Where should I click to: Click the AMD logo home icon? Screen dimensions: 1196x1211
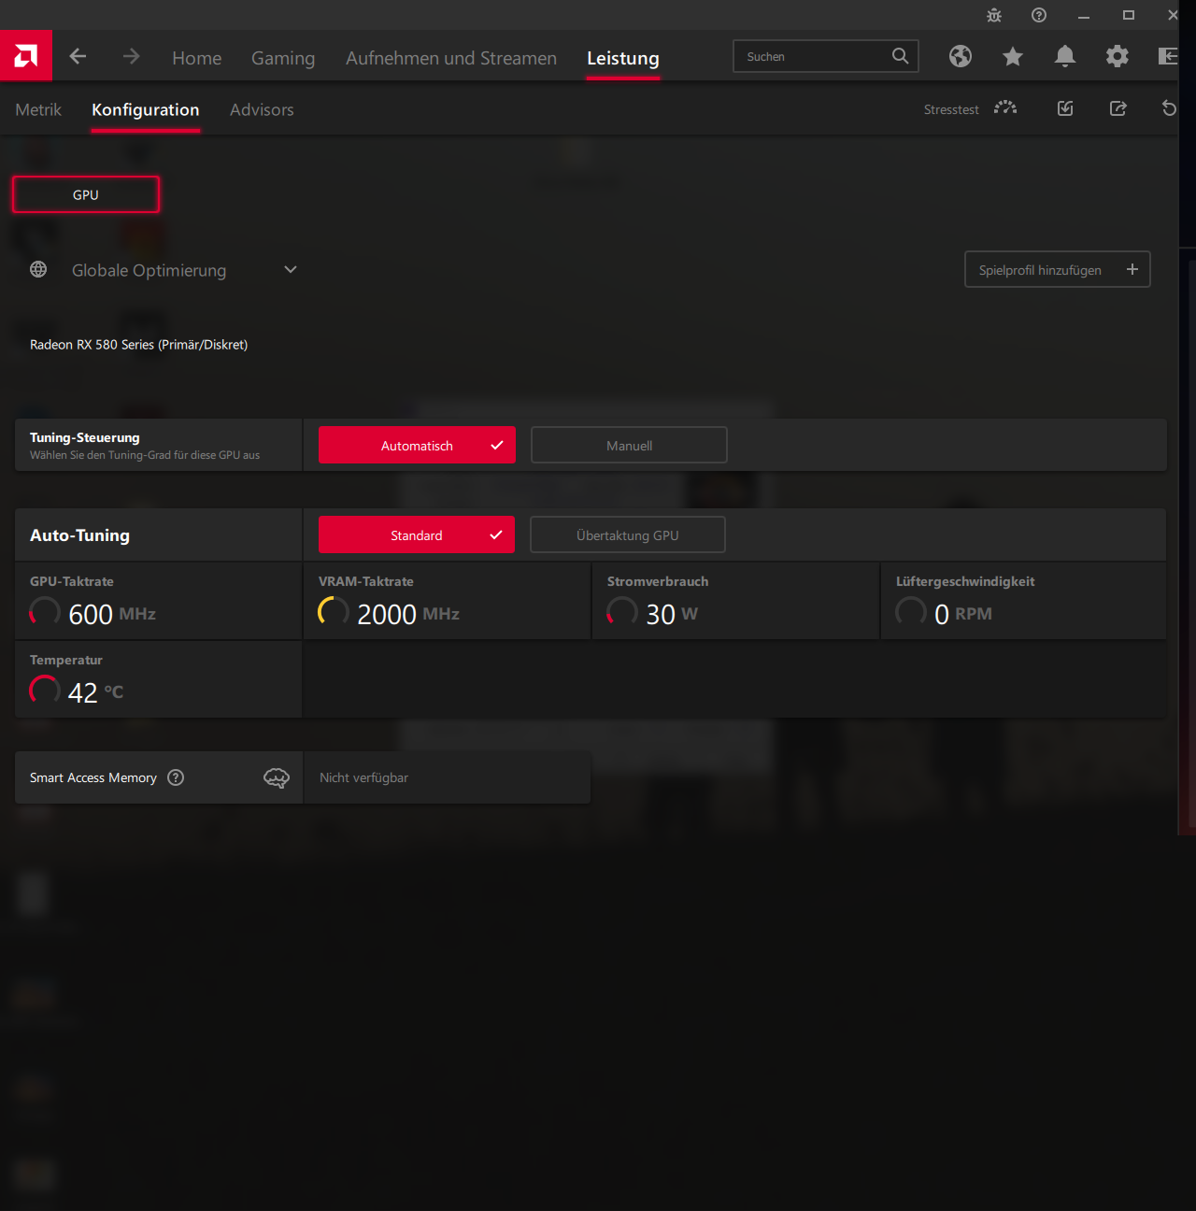tap(26, 56)
